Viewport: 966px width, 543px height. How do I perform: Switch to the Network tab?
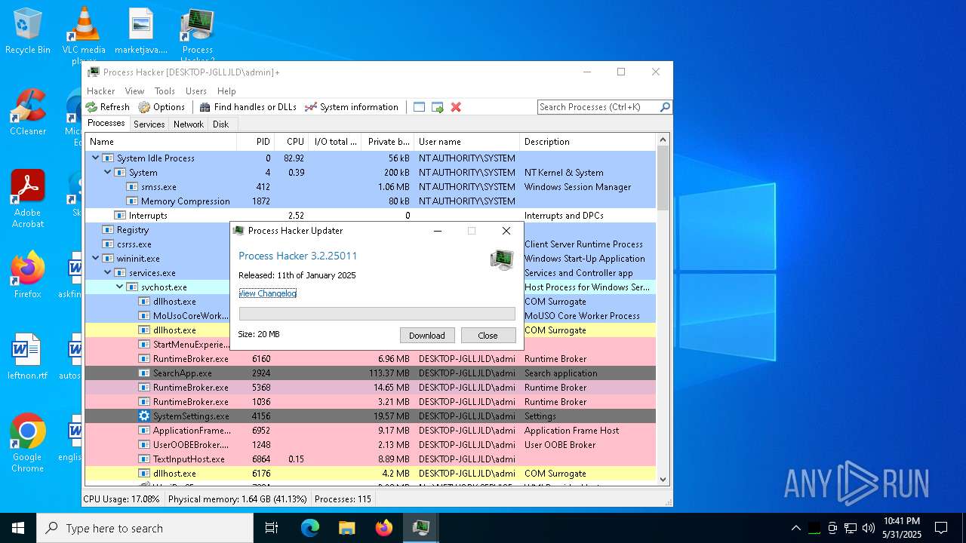click(189, 124)
